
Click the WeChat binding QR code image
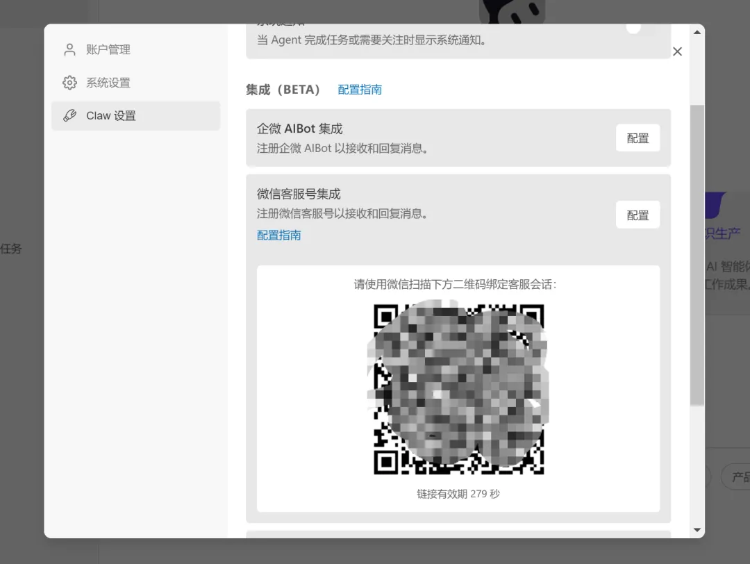(x=458, y=389)
